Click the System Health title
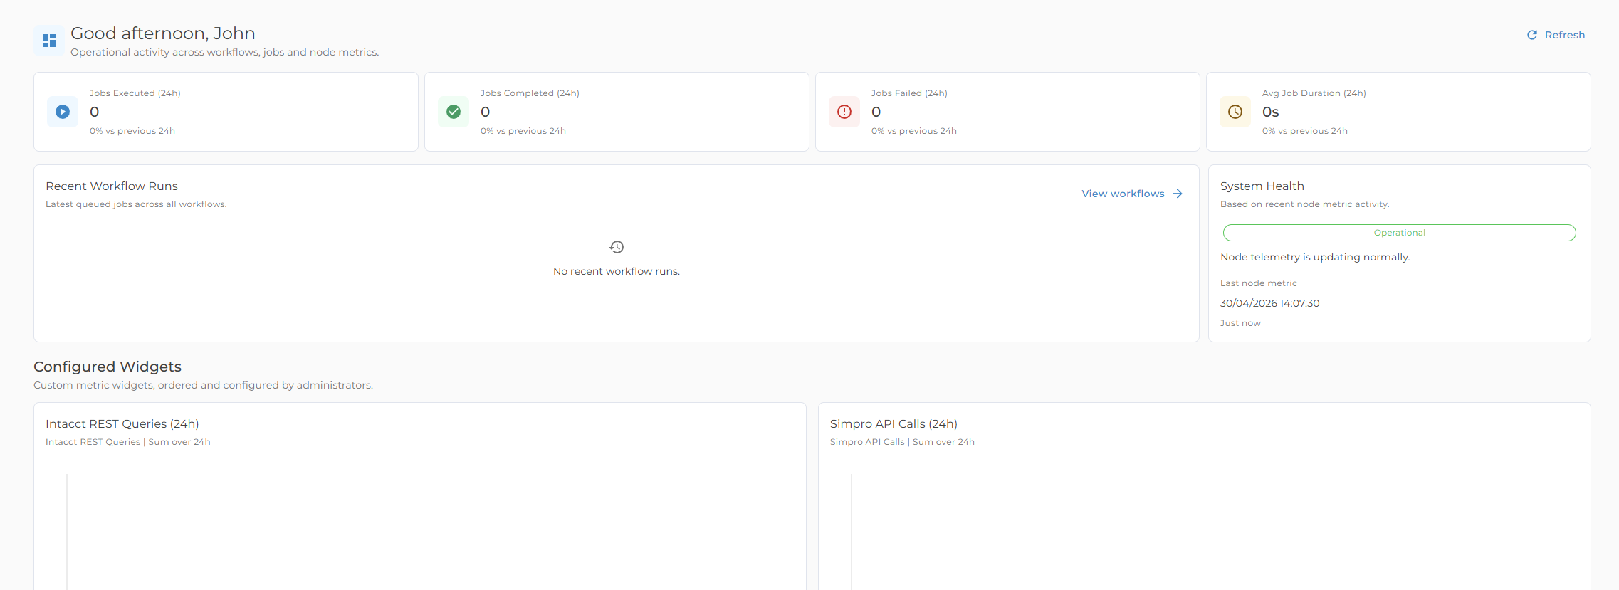This screenshot has width=1619, height=590. (1262, 186)
